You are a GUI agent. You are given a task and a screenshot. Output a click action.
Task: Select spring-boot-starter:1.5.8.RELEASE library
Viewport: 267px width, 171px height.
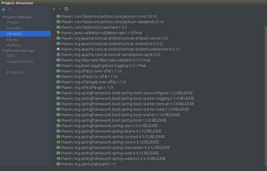click(120, 115)
